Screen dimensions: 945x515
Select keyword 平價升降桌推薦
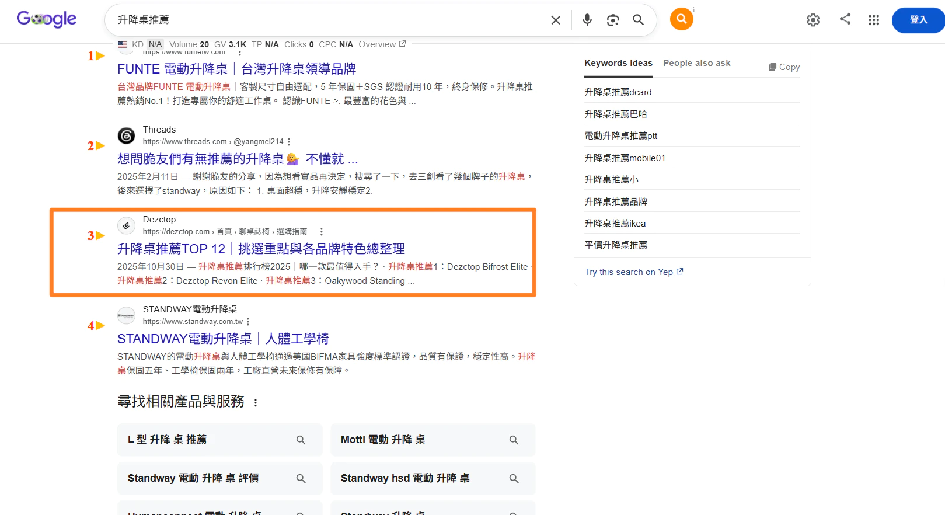click(x=616, y=245)
